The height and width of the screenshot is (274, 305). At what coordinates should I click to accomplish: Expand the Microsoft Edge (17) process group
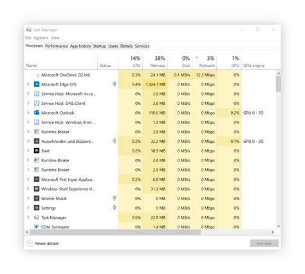pyautogui.click(x=28, y=84)
